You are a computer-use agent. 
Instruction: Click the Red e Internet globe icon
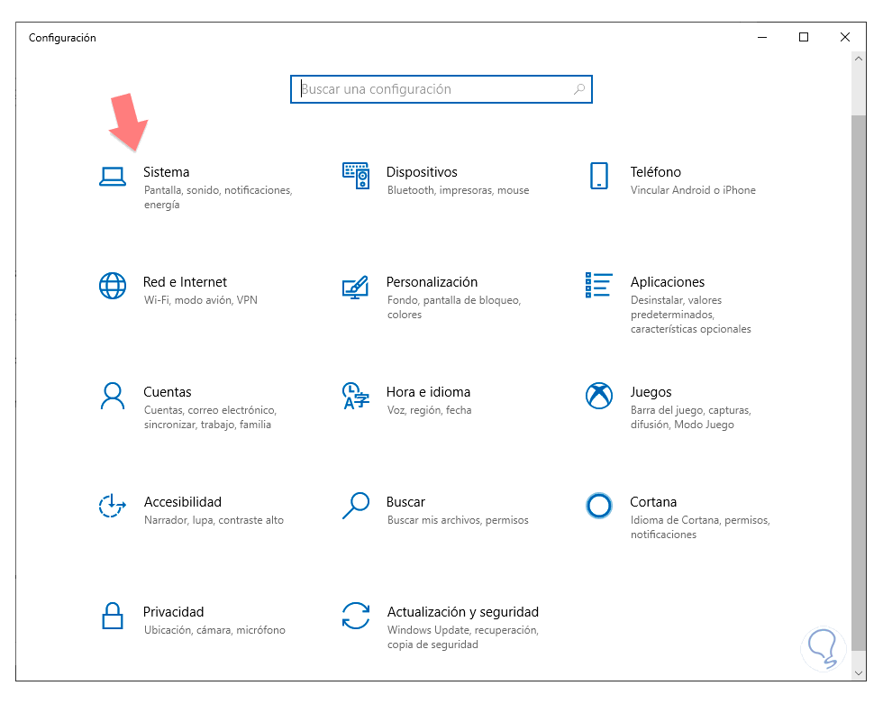113,286
